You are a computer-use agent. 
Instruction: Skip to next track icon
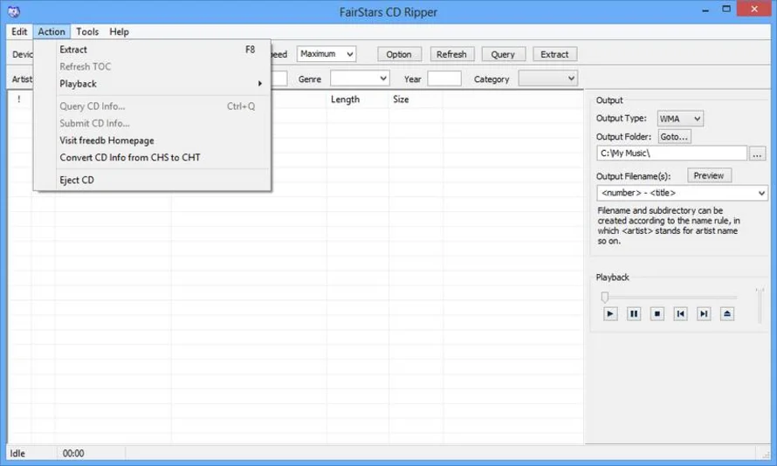coord(704,313)
